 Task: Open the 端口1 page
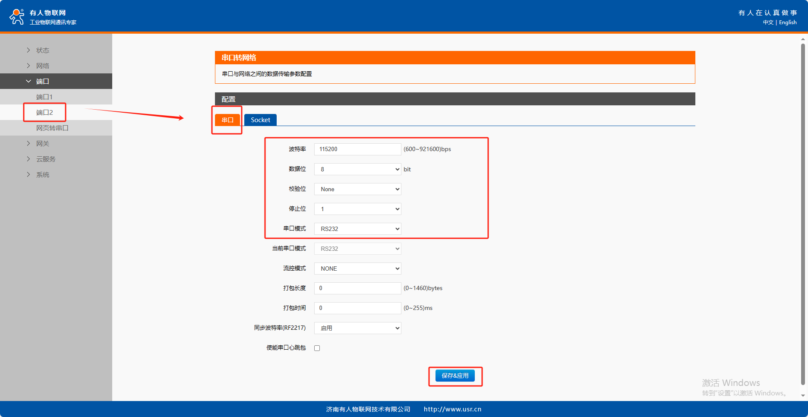tap(44, 97)
